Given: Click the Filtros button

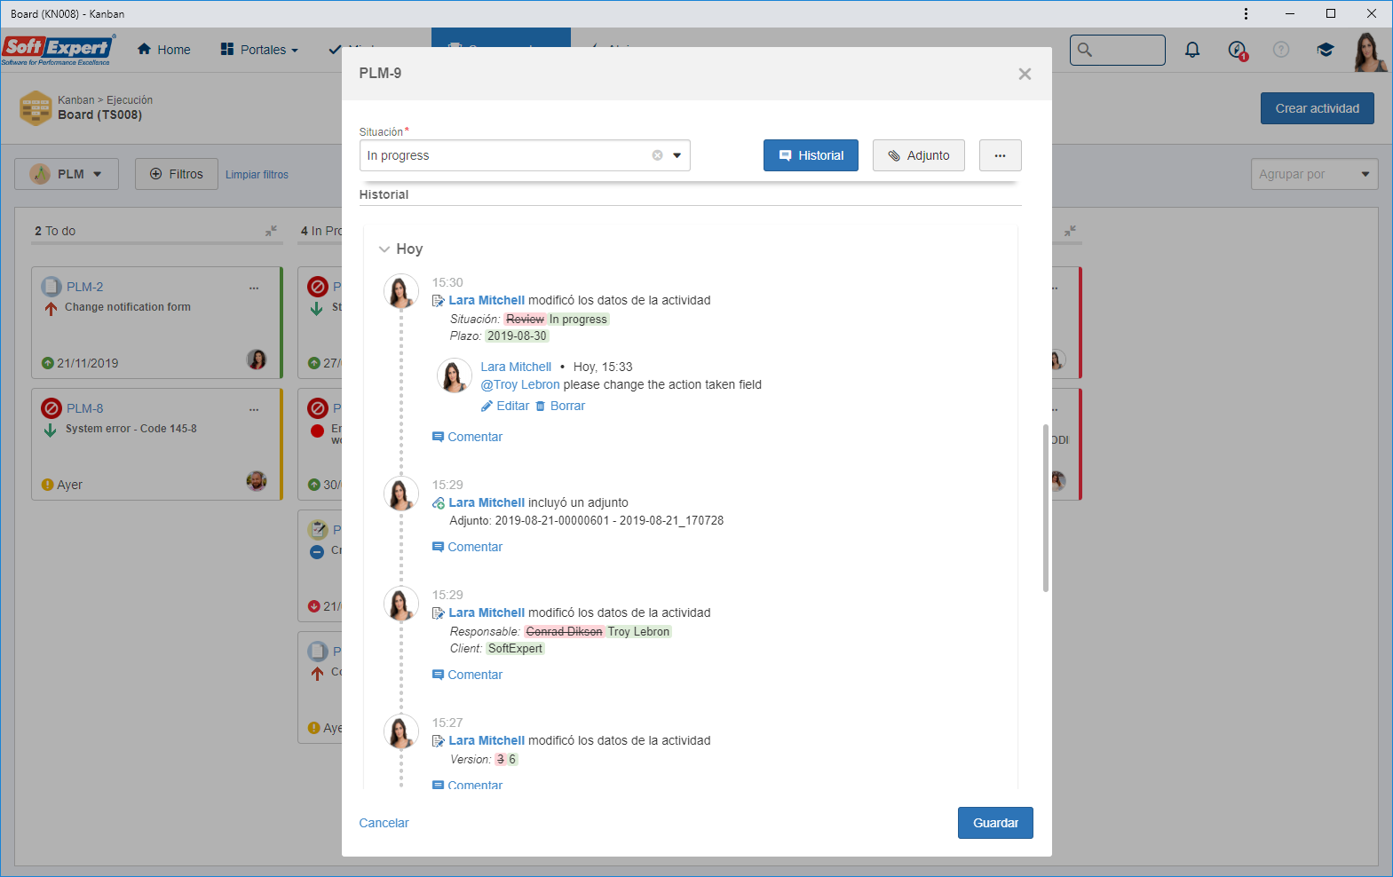Looking at the screenshot, I should [x=177, y=174].
